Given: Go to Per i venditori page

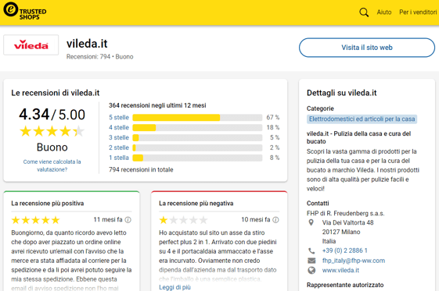Looking at the screenshot, I should pos(418,12).
